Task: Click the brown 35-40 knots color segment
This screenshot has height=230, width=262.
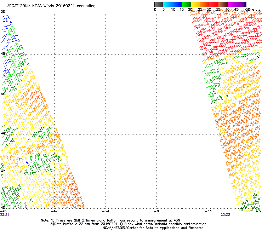Action: (x=223, y=4)
